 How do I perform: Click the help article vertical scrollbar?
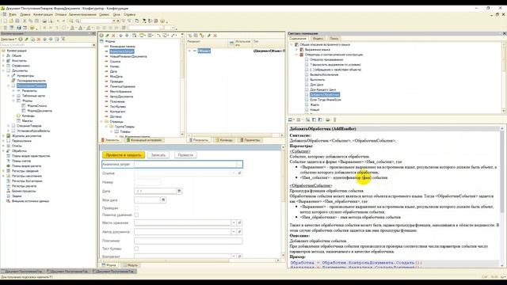click(501, 197)
